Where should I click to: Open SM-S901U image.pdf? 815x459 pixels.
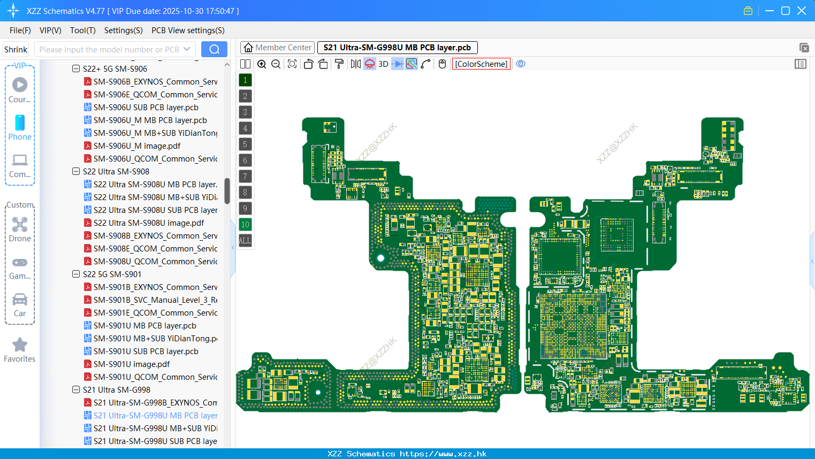pos(132,364)
